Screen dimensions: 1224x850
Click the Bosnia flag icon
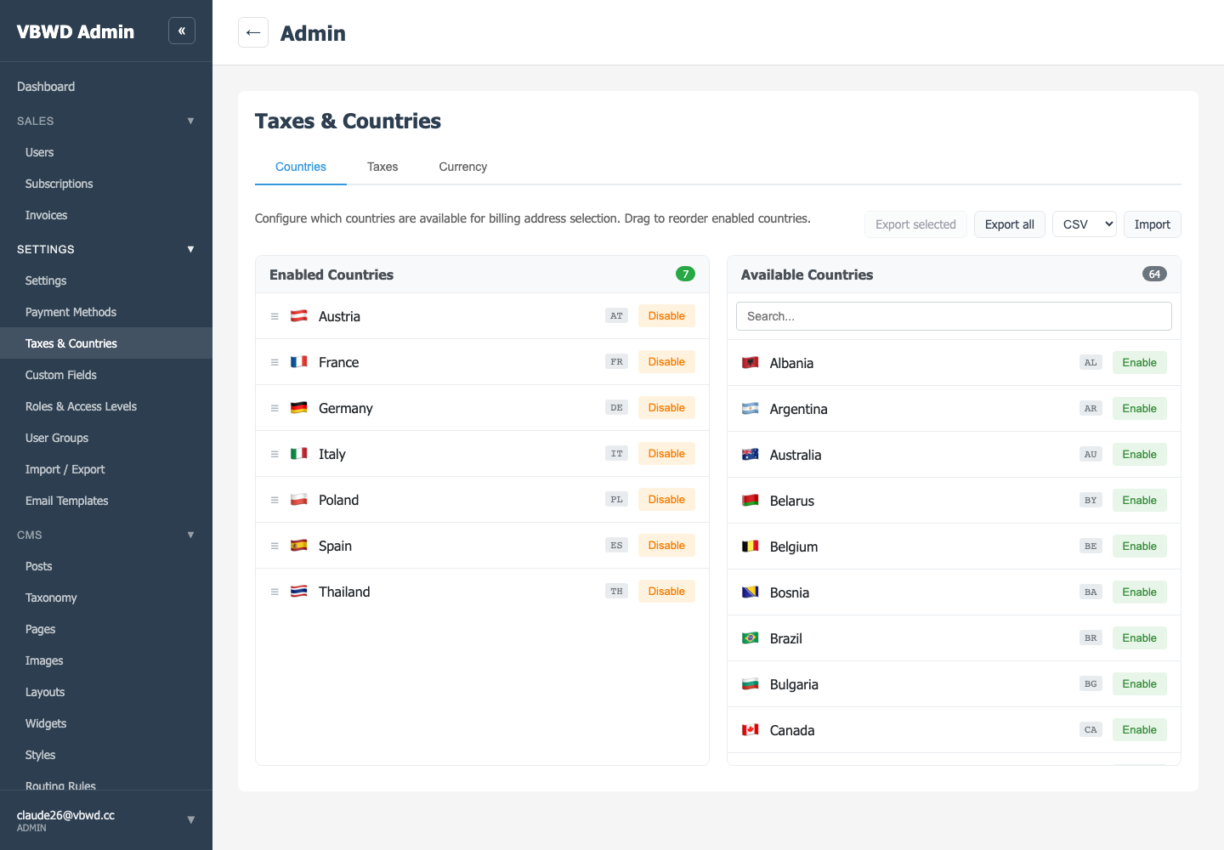tap(751, 592)
